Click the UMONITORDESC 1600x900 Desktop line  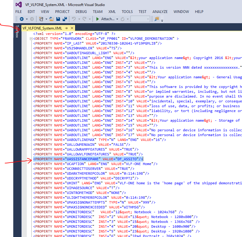point(114,226)
